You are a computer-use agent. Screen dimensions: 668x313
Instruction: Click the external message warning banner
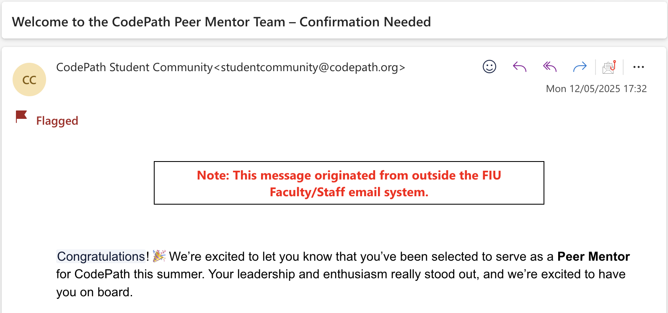349,183
